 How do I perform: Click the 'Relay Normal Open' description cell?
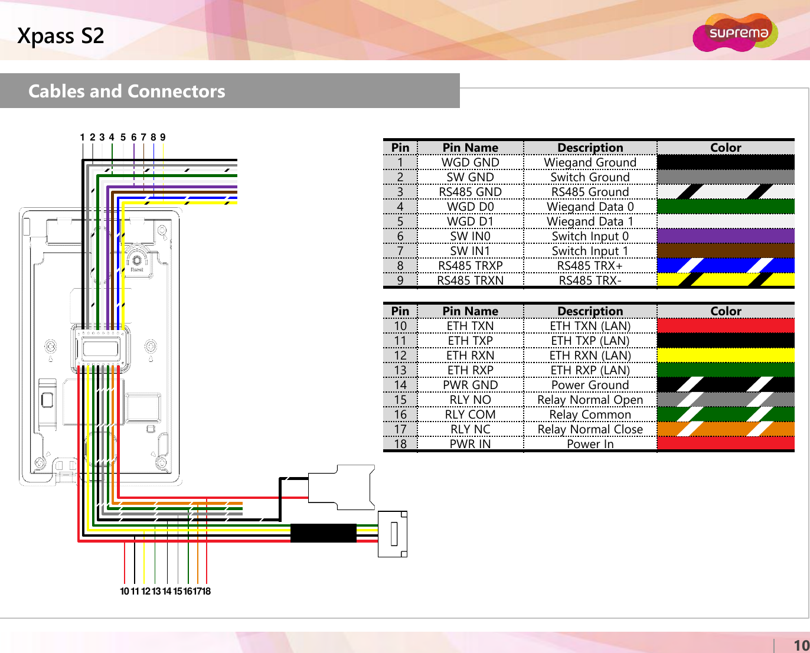pos(590,400)
